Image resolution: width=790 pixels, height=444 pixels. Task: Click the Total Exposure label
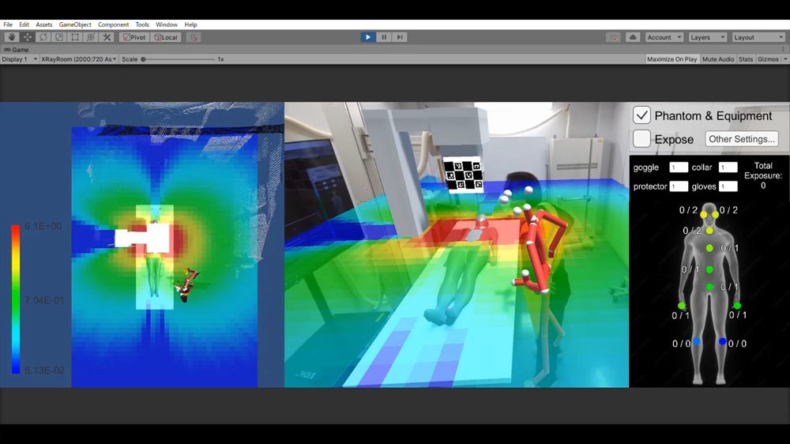[763, 171]
